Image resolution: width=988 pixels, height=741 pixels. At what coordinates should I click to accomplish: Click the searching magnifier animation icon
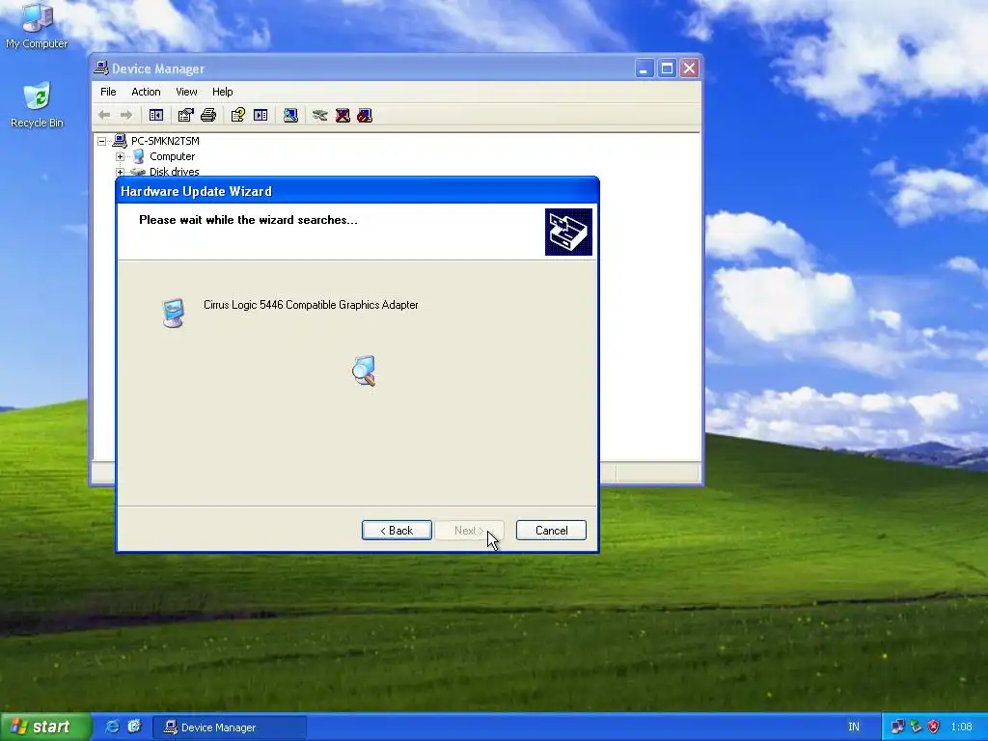[364, 370]
